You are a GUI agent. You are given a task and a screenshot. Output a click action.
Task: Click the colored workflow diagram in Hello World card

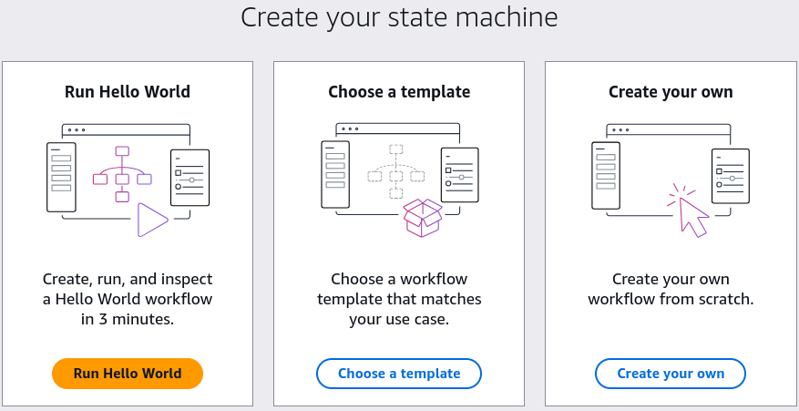122,174
